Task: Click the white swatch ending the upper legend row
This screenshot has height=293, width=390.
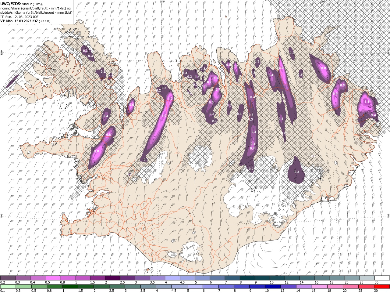Action: coord(382,278)
